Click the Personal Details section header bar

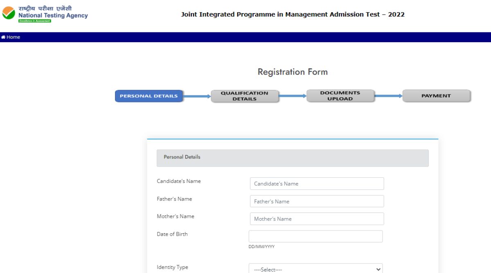[x=293, y=158]
